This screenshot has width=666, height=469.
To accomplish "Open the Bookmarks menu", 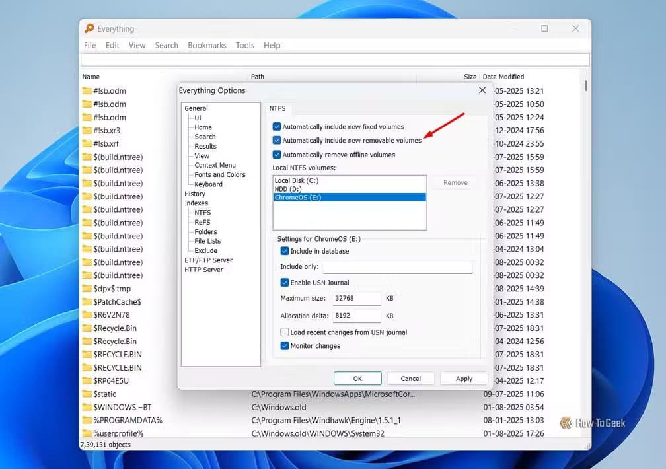I will coord(207,45).
